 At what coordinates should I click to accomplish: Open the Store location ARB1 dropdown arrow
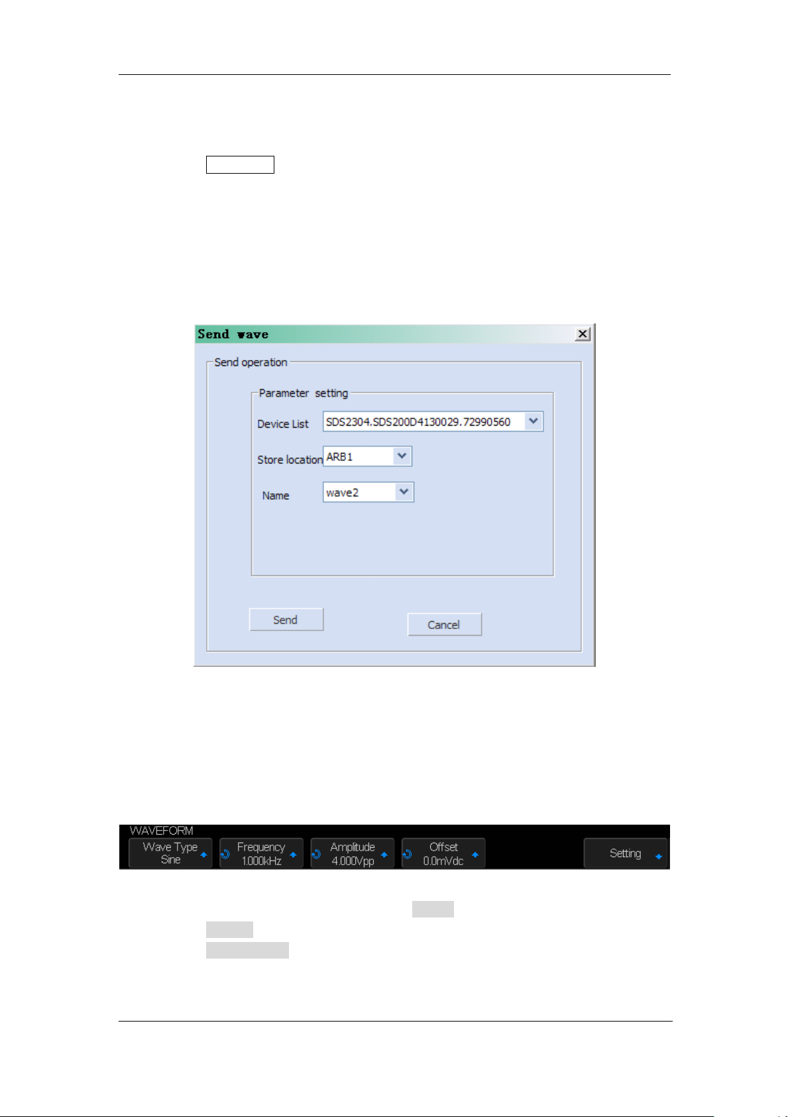(x=402, y=456)
